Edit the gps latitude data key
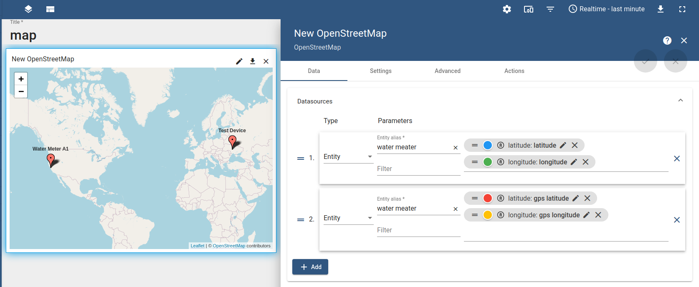This screenshot has width=699, height=287. [575, 198]
